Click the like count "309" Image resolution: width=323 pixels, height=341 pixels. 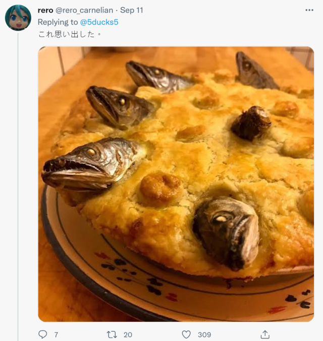point(204,334)
